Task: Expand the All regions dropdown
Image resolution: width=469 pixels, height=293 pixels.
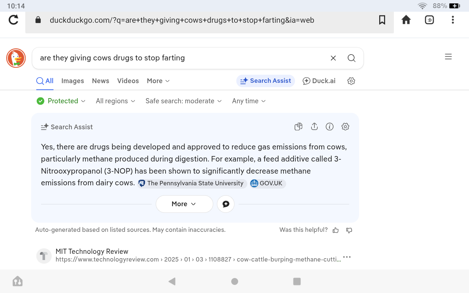Action: (x=115, y=101)
